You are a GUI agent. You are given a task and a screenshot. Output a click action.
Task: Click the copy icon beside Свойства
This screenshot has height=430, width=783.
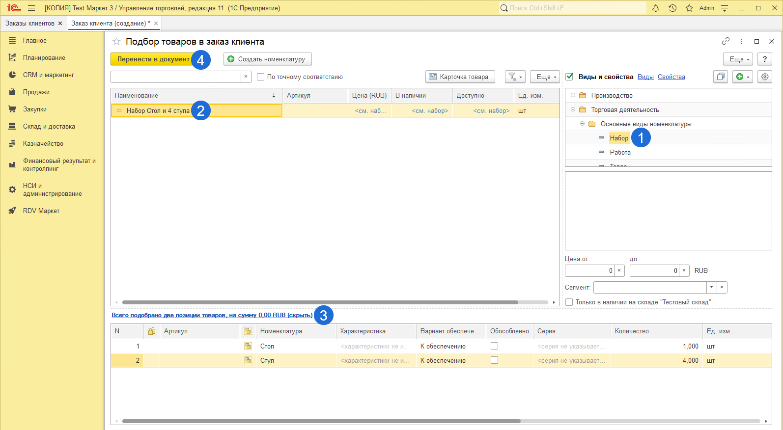tap(721, 77)
